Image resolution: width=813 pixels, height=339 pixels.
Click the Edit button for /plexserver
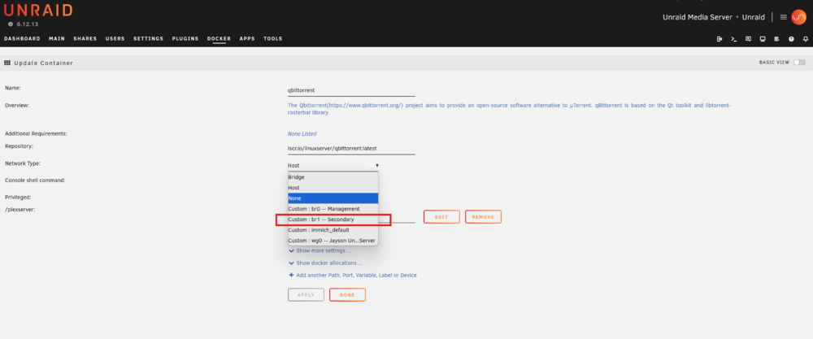click(441, 217)
